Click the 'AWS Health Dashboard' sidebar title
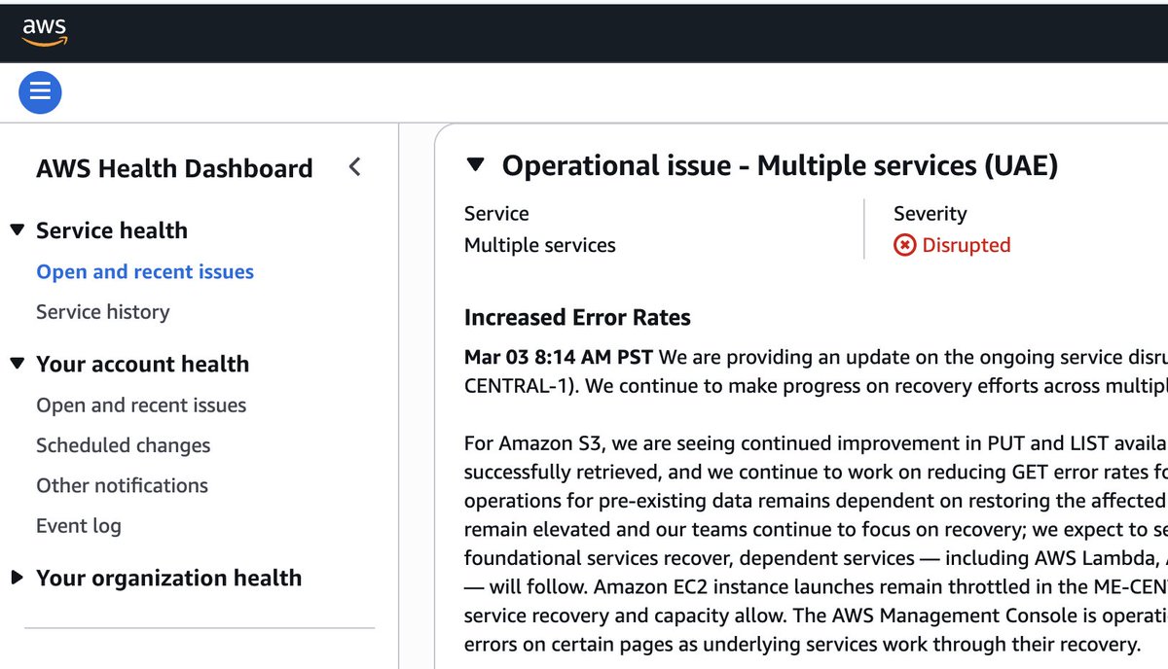This screenshot has height=669, width=1168. pyautogui.click(x=174, y=168)
